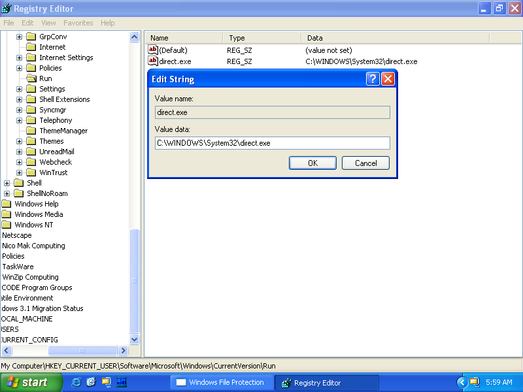
Task: Click the Internet key folder icon
Action: tap(31, 47)
